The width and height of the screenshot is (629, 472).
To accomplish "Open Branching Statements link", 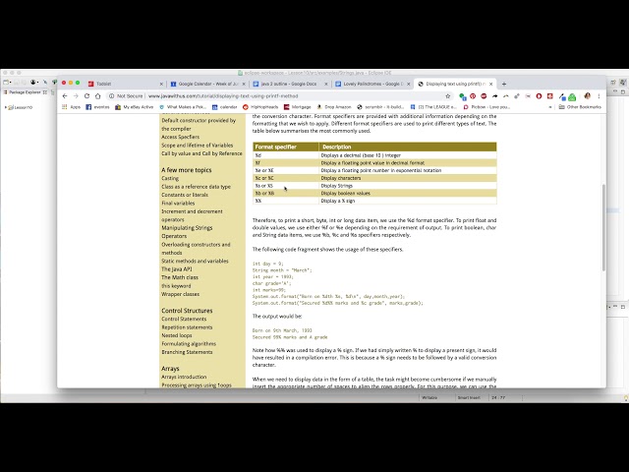I will pyautogui.click(x=187, y=352).
